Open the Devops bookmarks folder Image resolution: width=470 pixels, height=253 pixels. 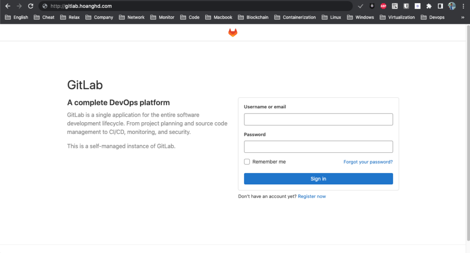tap(432, 17)
